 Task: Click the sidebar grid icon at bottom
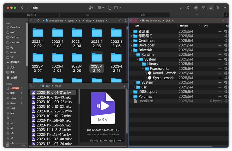[8, 146]
